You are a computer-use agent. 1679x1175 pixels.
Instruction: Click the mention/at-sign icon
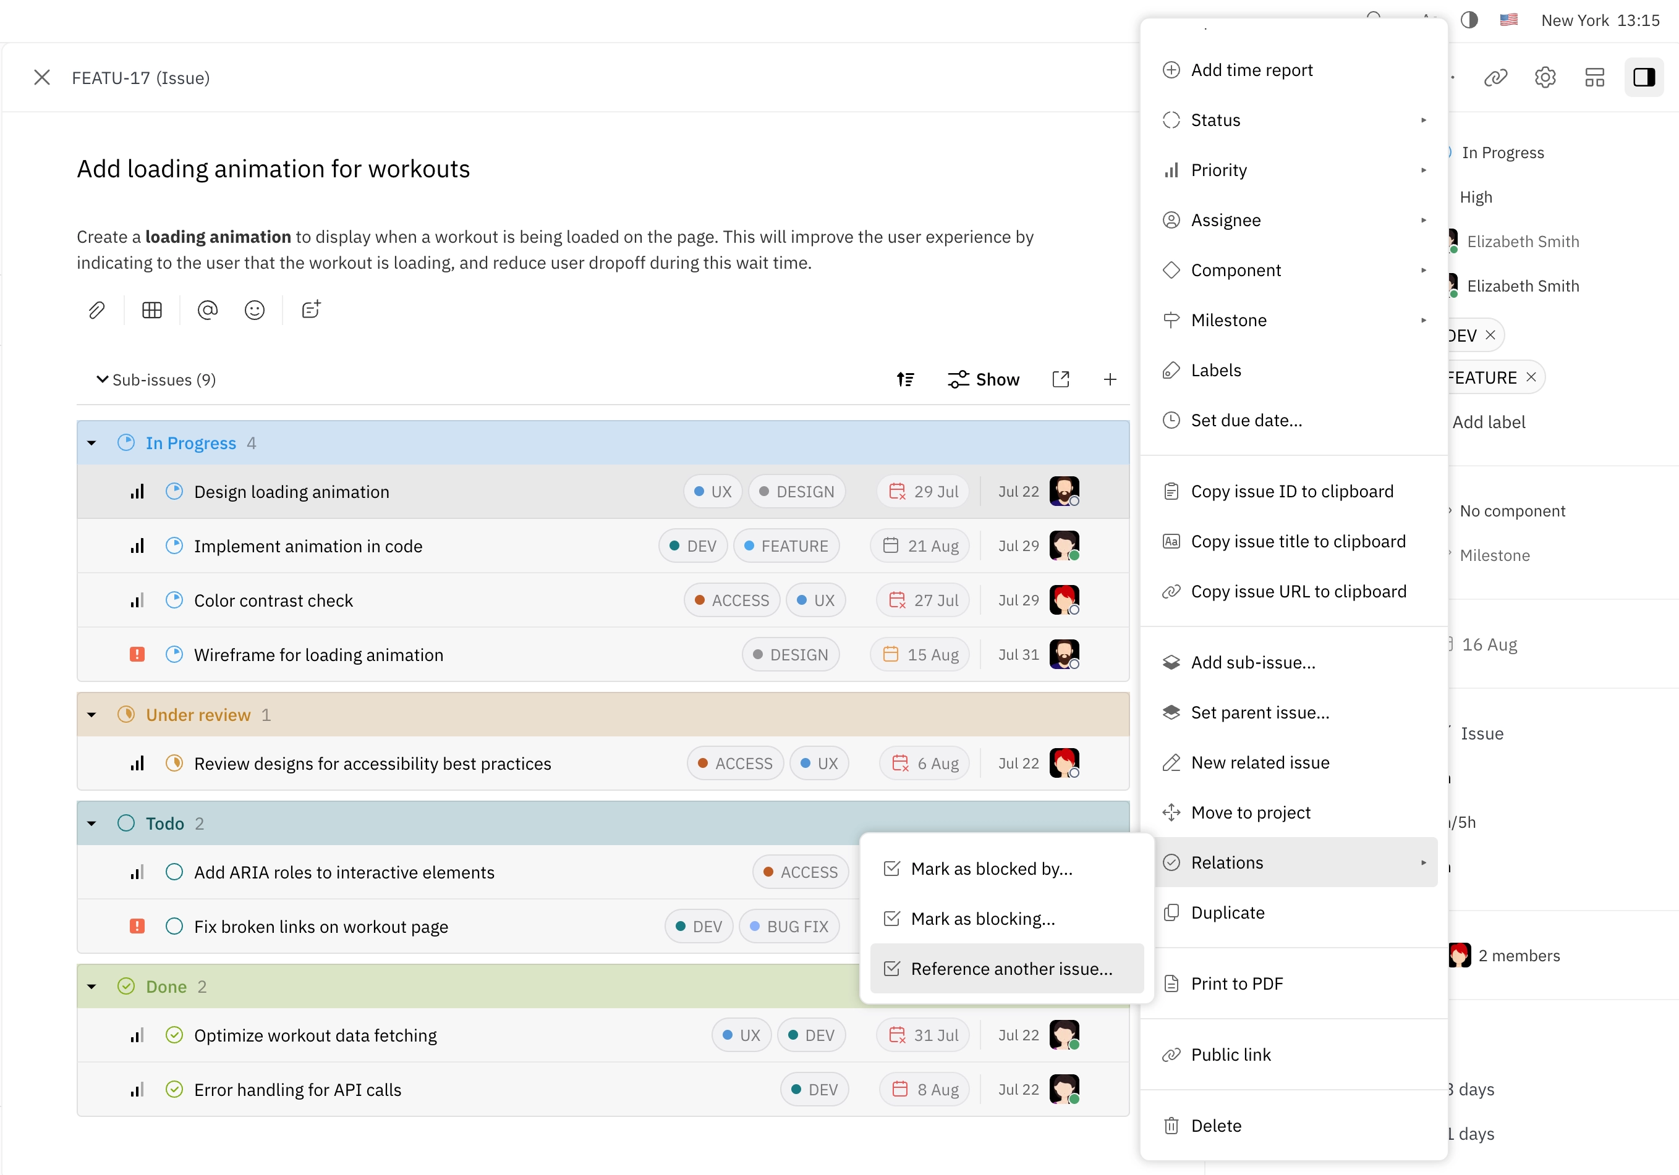click(206, 311)
